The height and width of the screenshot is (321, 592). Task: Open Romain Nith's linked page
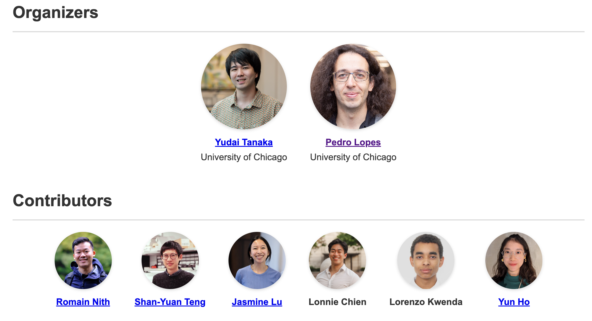pos(83,302)
